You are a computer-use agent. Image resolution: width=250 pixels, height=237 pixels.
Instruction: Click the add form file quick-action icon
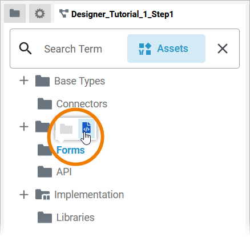pos(86,128)
